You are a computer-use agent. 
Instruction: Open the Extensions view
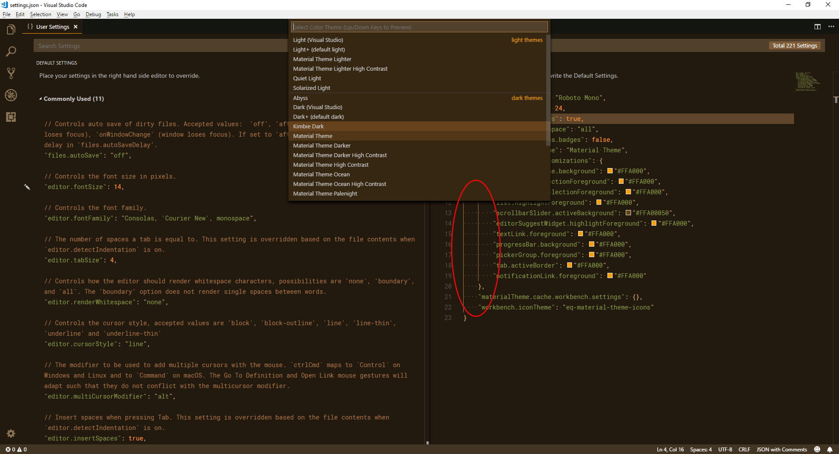point(11,117)
